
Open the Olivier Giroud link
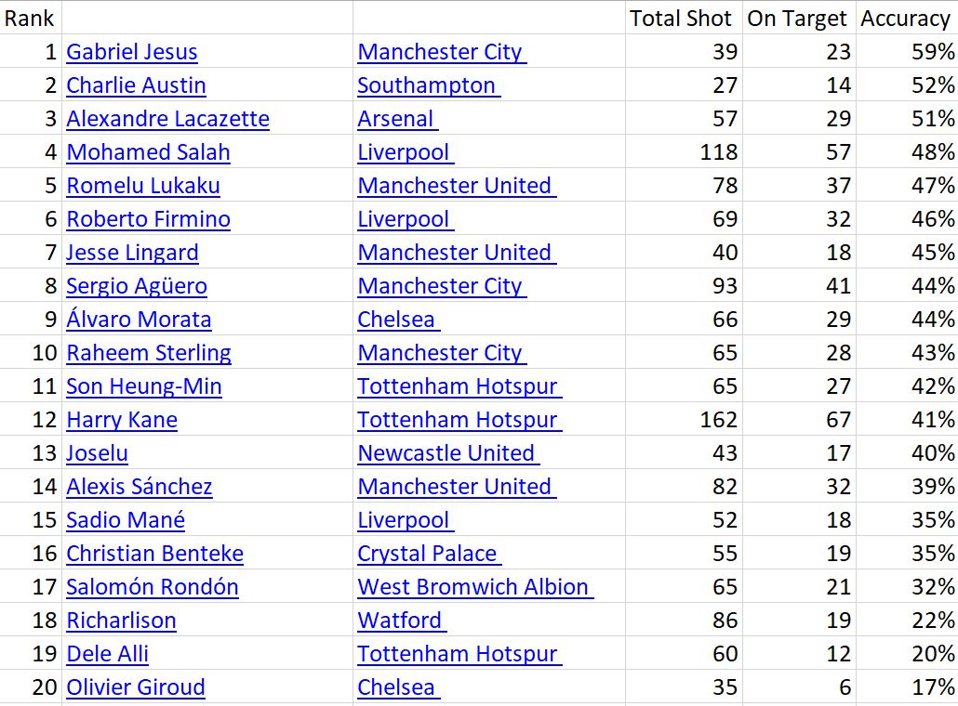tap(136, 687)
